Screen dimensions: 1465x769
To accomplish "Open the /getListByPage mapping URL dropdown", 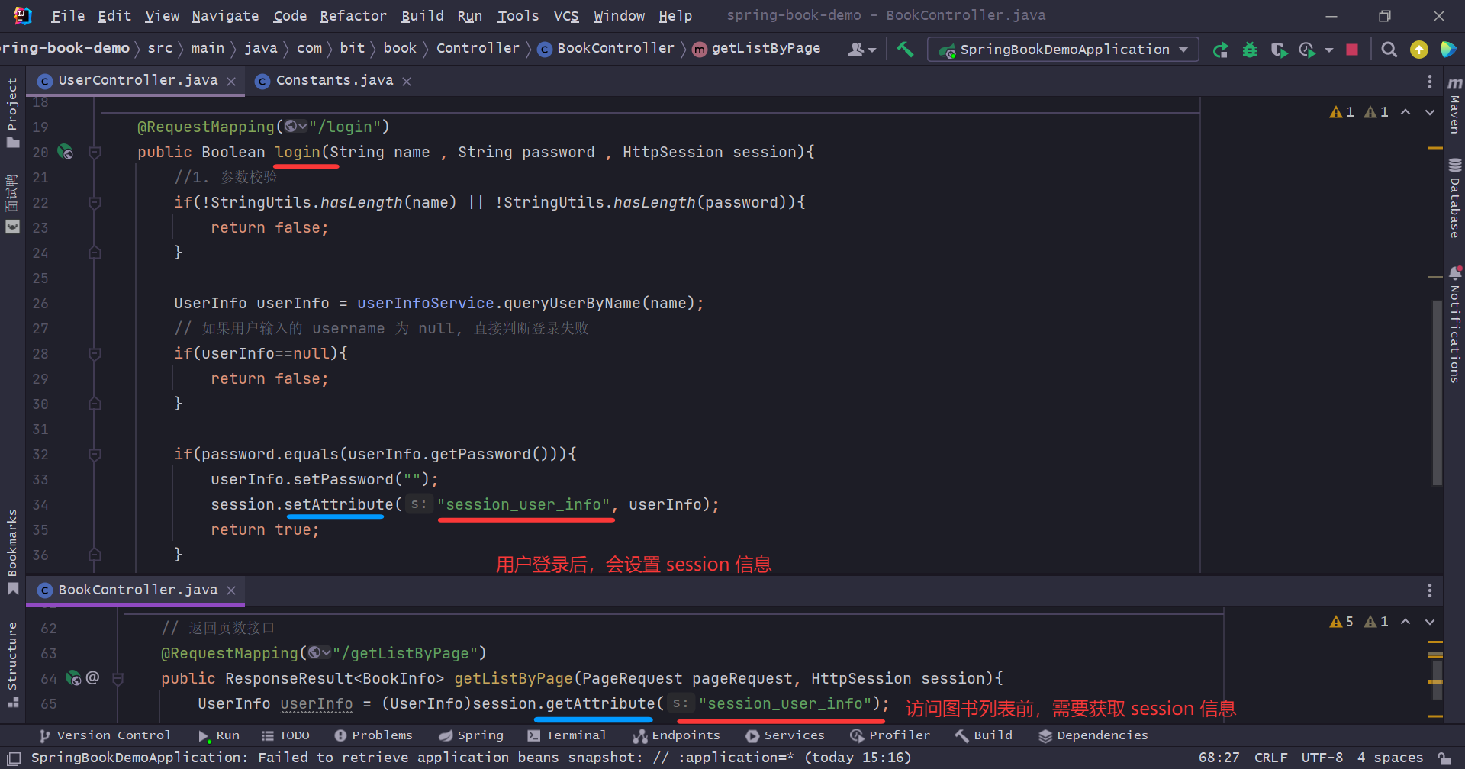I will point(320,653).
